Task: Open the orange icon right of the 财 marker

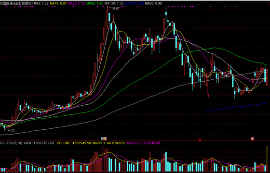Action: pos(105,139)
